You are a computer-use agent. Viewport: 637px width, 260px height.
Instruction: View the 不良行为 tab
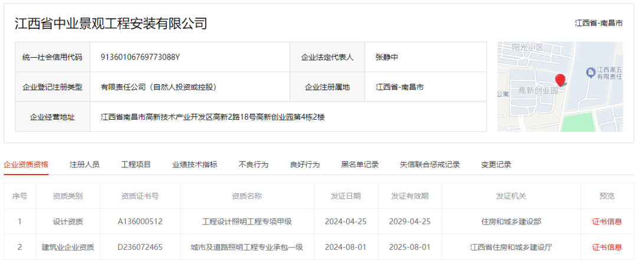point(254,164)
